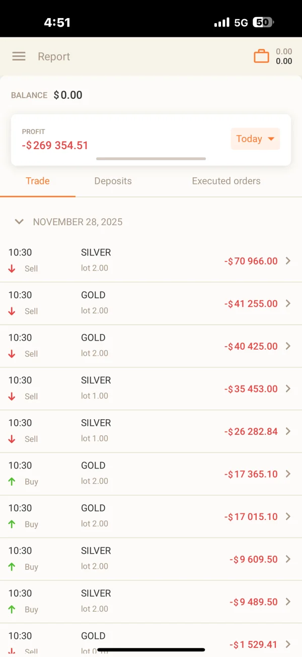The image size is (302, 657).
Task: Tap the -$269 354.51 profit amount
Action: (x=55, y=146)
